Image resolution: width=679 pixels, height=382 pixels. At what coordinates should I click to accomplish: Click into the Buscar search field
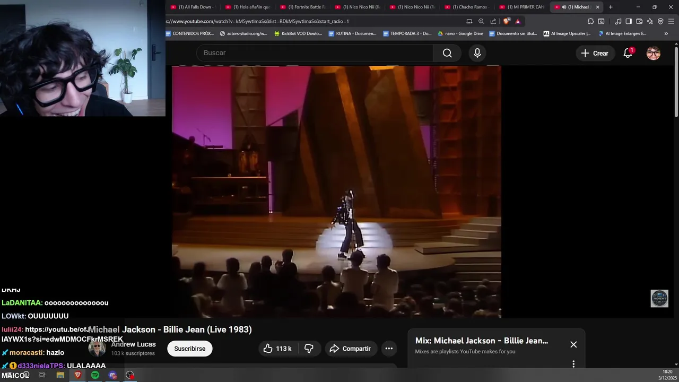point(315,53)
